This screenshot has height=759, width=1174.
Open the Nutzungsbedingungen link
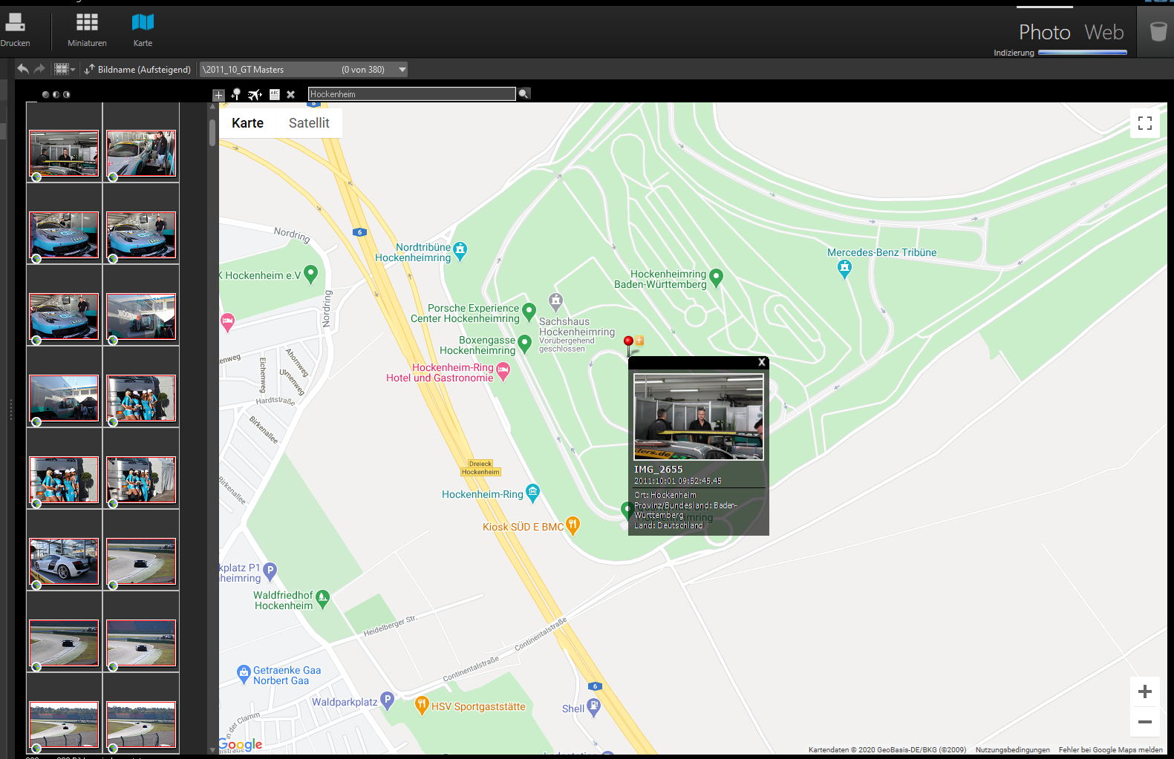(1013, 749)
